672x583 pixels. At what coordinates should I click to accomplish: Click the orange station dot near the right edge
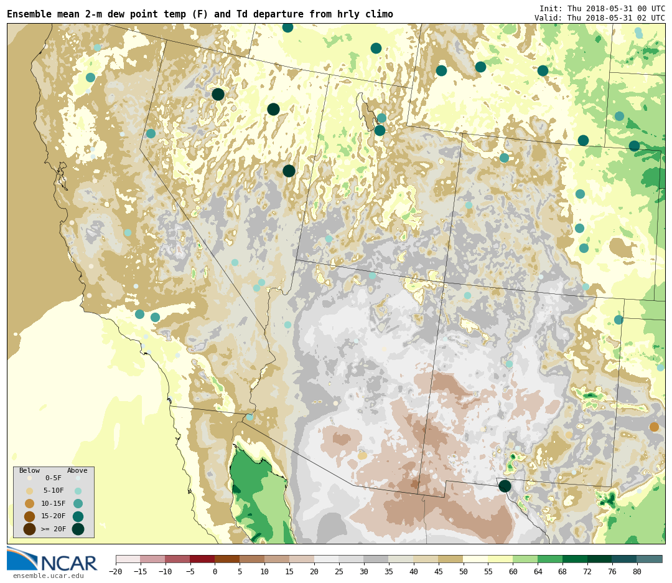tap(654, 427)
